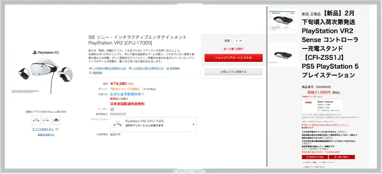This screenshot has width=382, height=174.
Task: Click the 2023/02/22 release date text
Action: pos(118,114)
